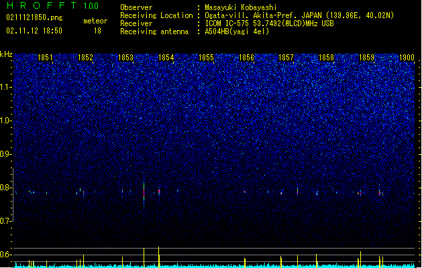Click the 'meteor' label
The width and height of the screenshot is (422, 268).
click(95, 21)
